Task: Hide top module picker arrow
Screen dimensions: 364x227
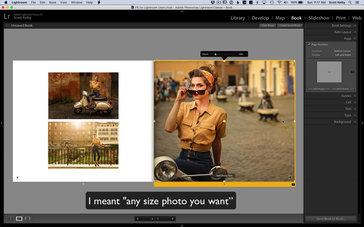Action: tap(182, 11)
